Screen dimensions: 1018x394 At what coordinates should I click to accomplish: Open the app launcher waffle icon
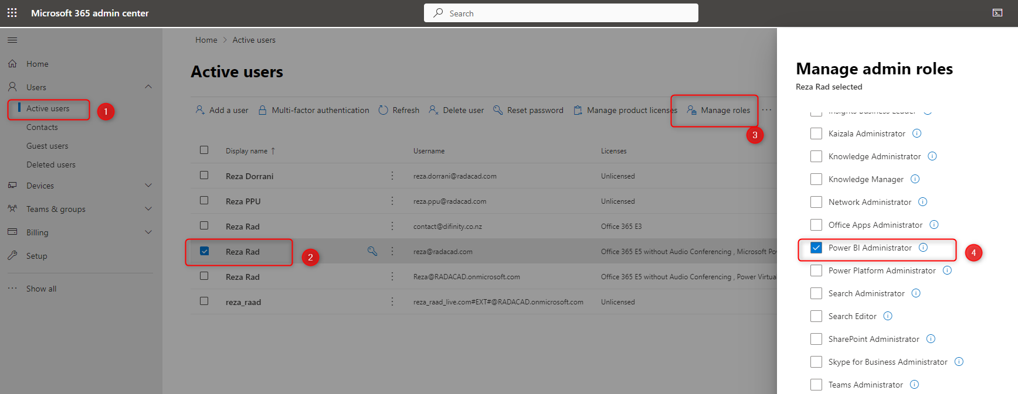(x=12, y=13)
